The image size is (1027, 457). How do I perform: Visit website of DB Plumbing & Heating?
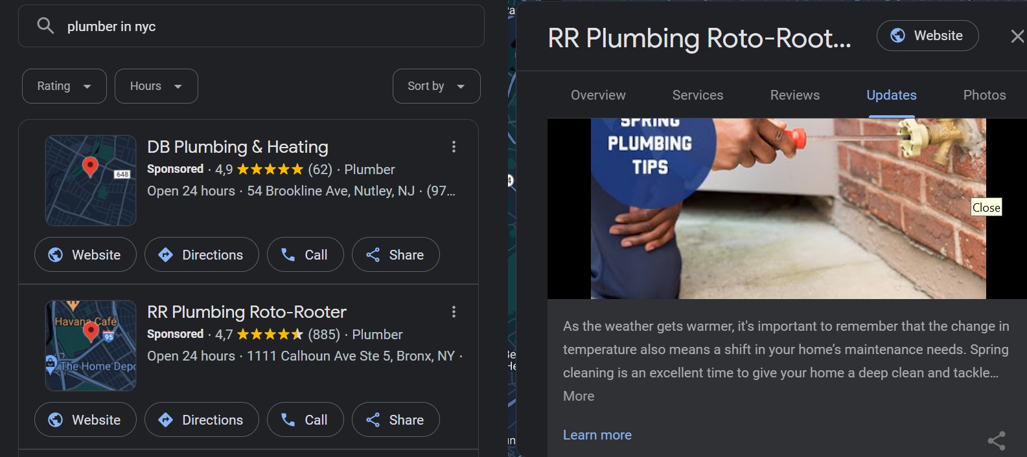coord(86,254)
